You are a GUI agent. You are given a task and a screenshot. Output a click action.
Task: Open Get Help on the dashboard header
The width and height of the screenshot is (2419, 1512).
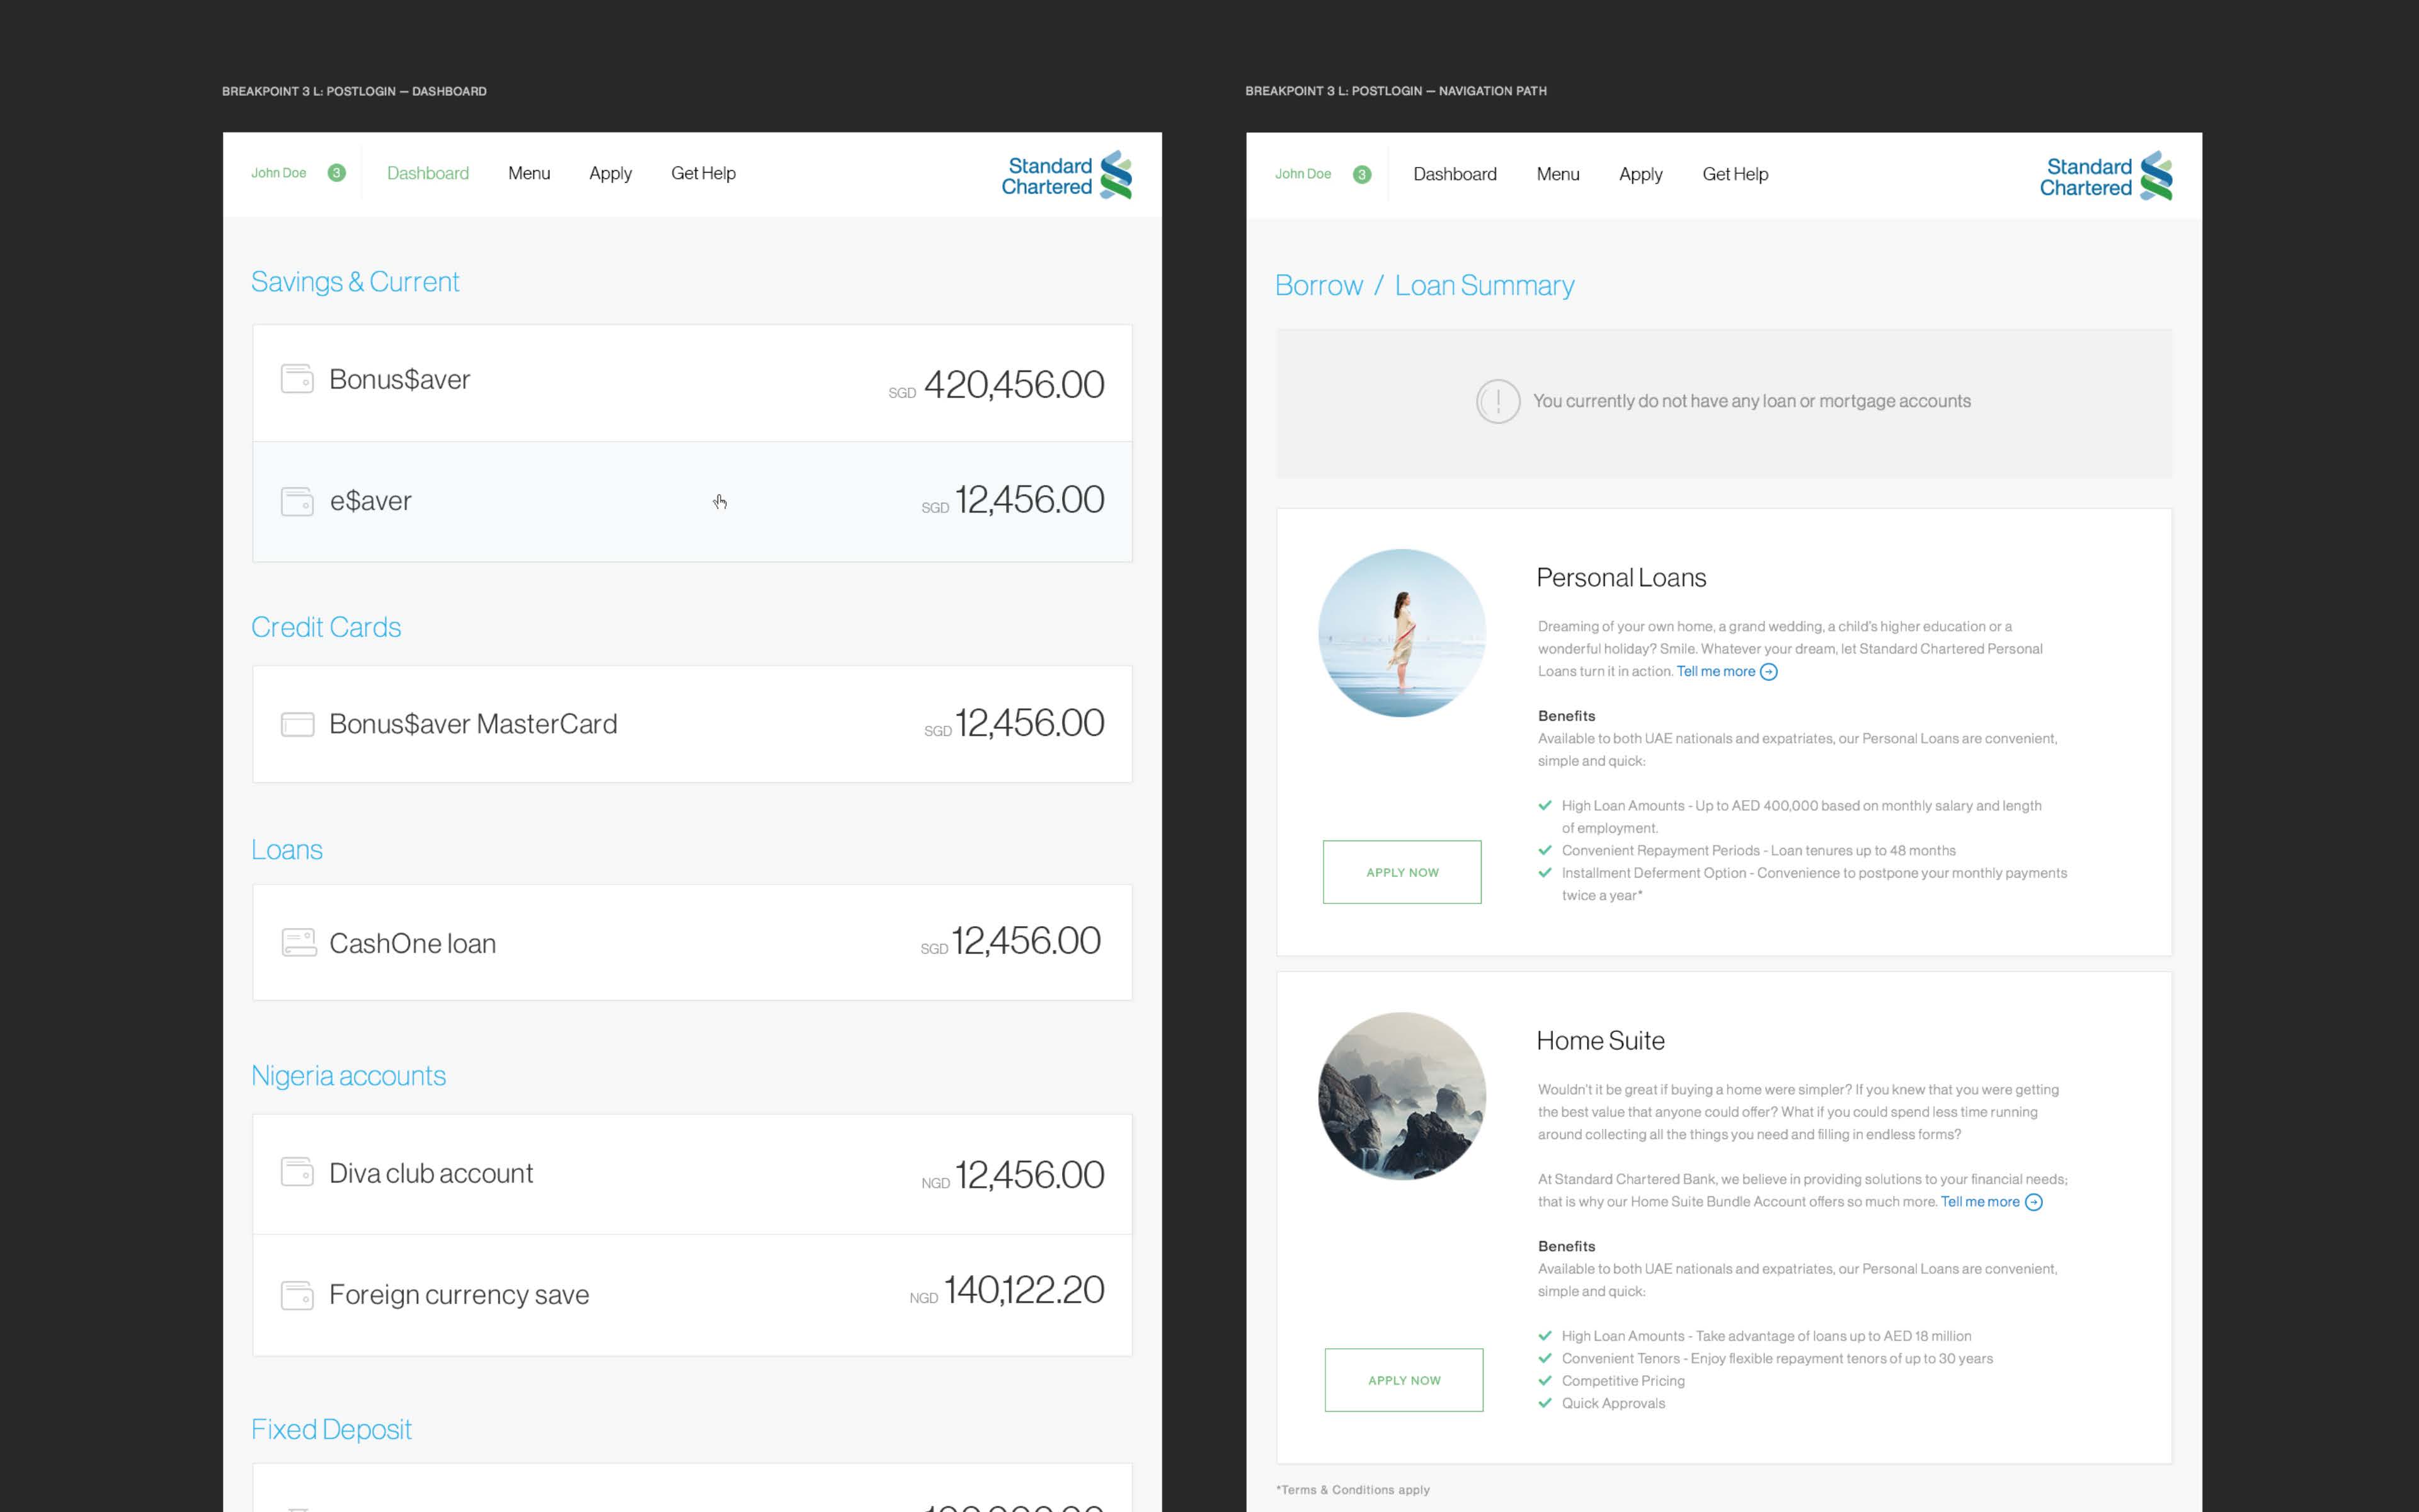(x=703, y=173)
